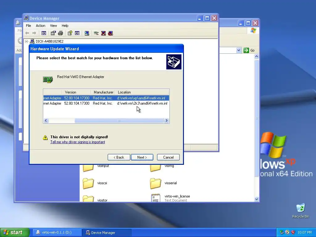This screenshot has height=237, width=316.
Task: Select the vioserial folder icon
Action: [156, 183]
